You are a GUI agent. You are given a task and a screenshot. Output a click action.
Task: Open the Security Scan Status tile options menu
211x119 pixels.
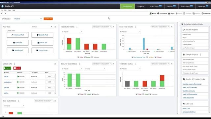click(x=80, y=64)
